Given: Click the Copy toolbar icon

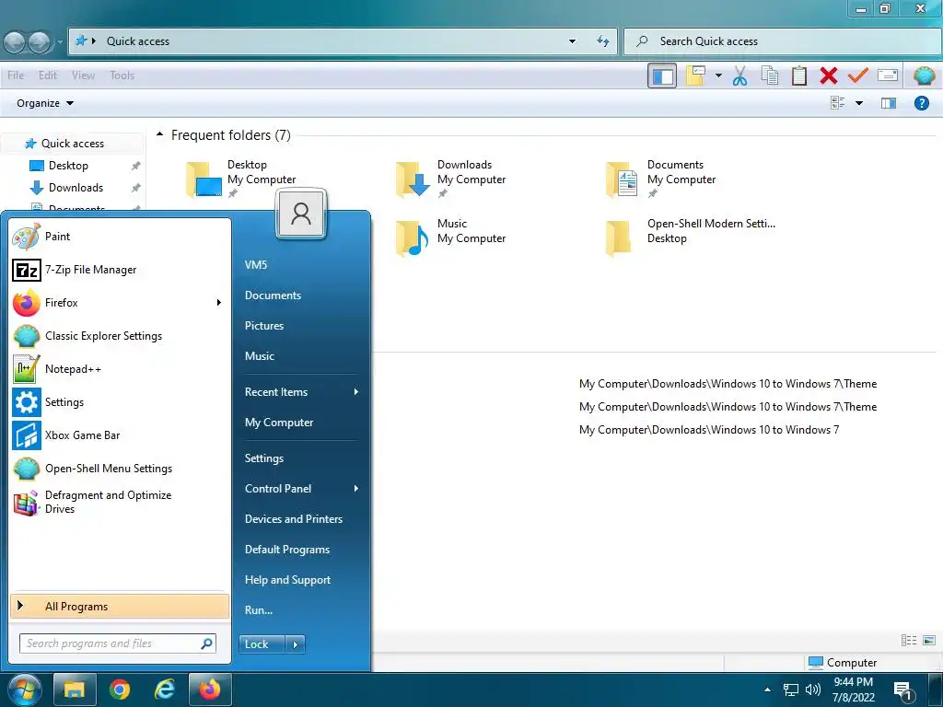Looking at the screenshot, I should pyautogui.click(x=769, y=75).
